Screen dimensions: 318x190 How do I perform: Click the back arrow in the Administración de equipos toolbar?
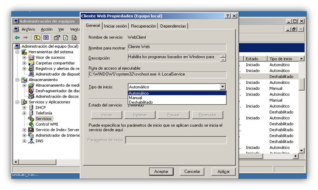[17, 38]
